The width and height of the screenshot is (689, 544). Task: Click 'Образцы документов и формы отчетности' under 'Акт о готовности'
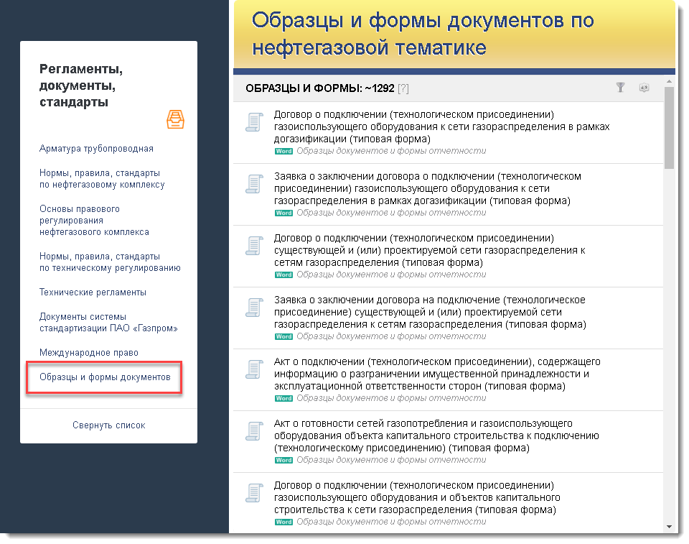click(391, 460)
